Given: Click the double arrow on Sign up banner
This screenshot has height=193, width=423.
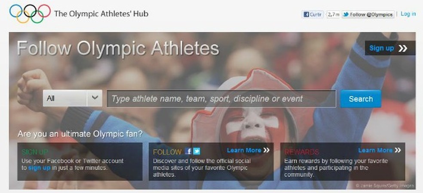Looking at the screenshot, I should click(402, 48).
